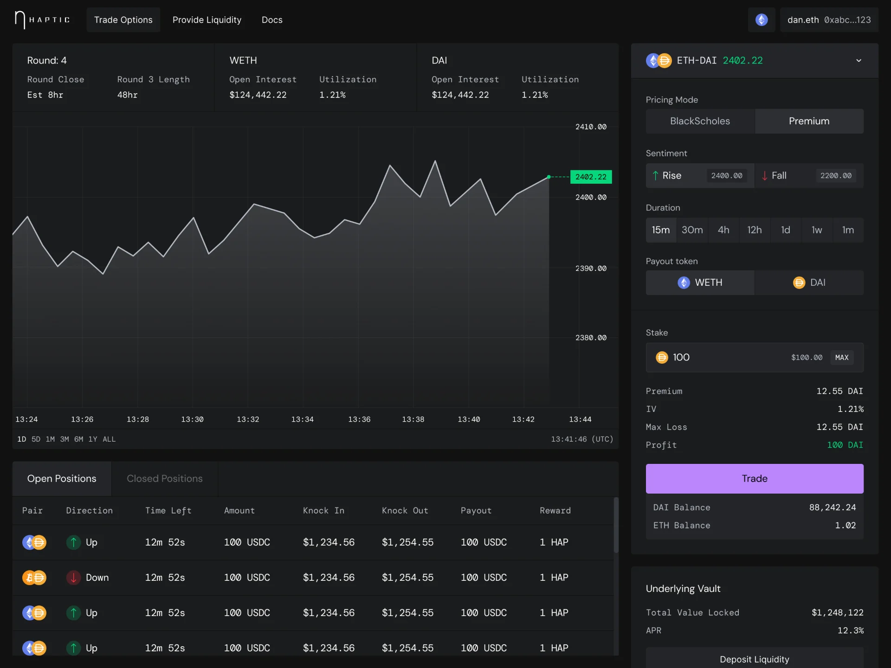Screen dimensions: 891x668
Task: Select Fall sentiment at 2200.00
Action: [809, 175]
